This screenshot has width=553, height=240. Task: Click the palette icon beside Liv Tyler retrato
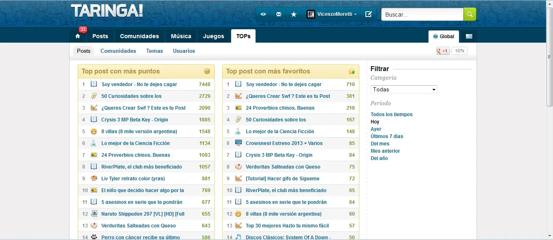coord(94,178)
